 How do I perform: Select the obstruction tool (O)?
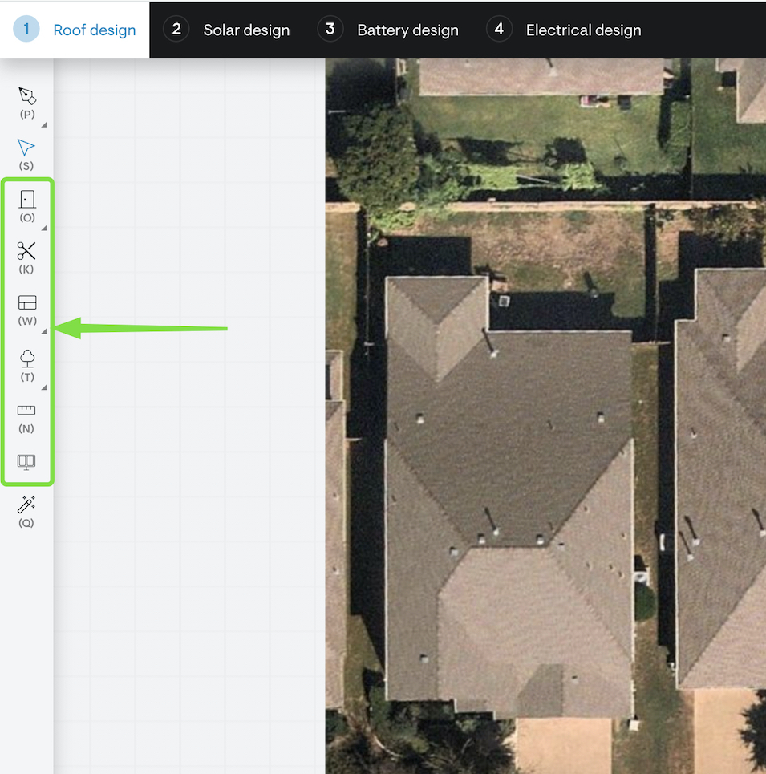click(27, 200)
